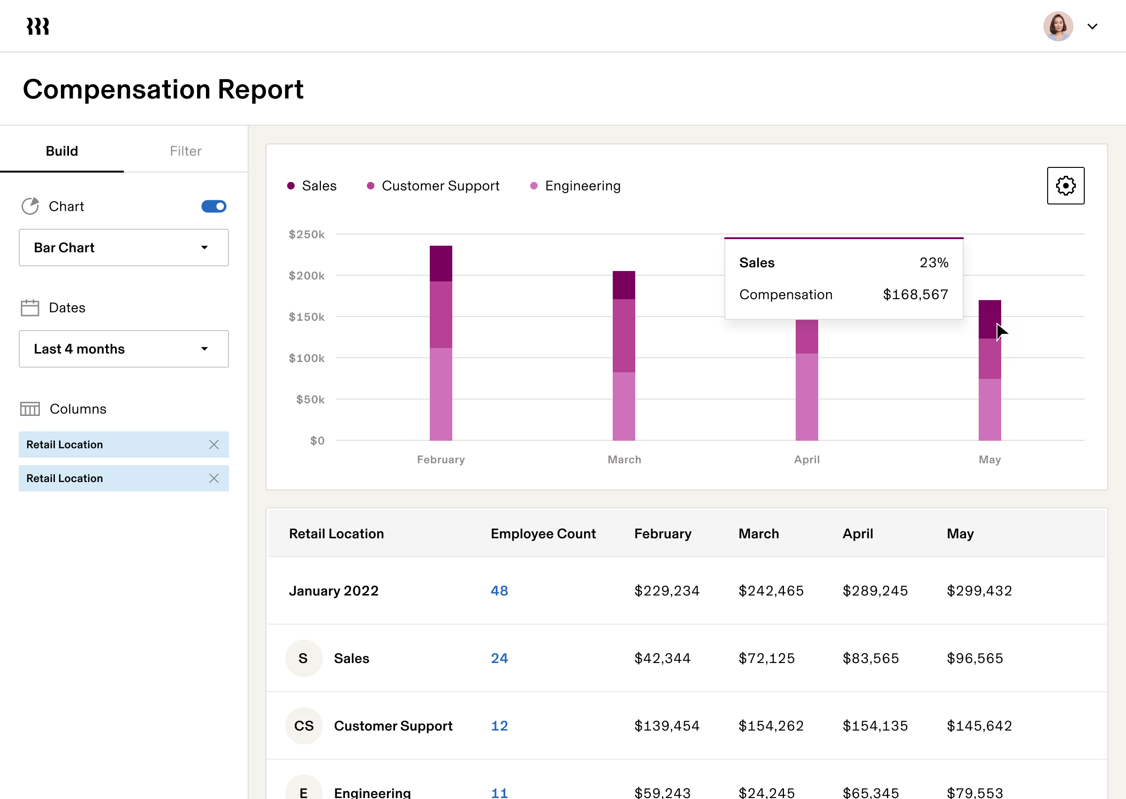Click the columns table icon in sidebar
The width and height of the screenshot is (1126, 799).
pos(30,408)
